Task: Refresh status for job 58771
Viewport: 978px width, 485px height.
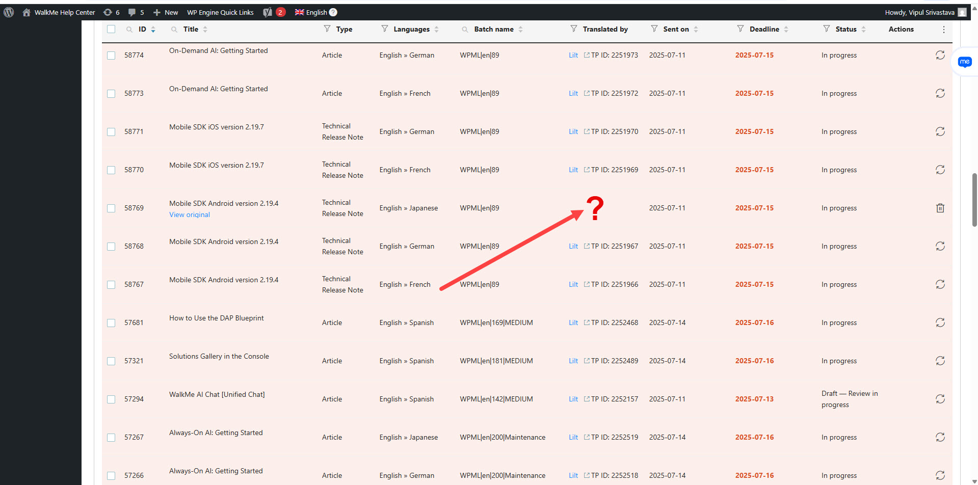Action: [x=940, y=131]
